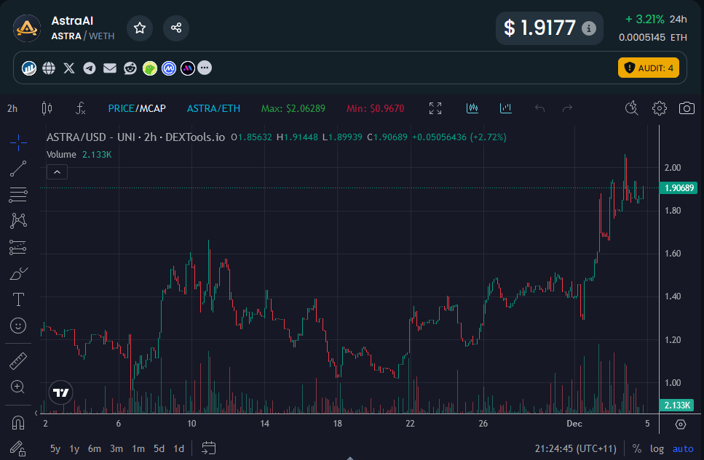Show more links with ellipsis icon
The image size is (704, 460).
(x=205, y=68)
